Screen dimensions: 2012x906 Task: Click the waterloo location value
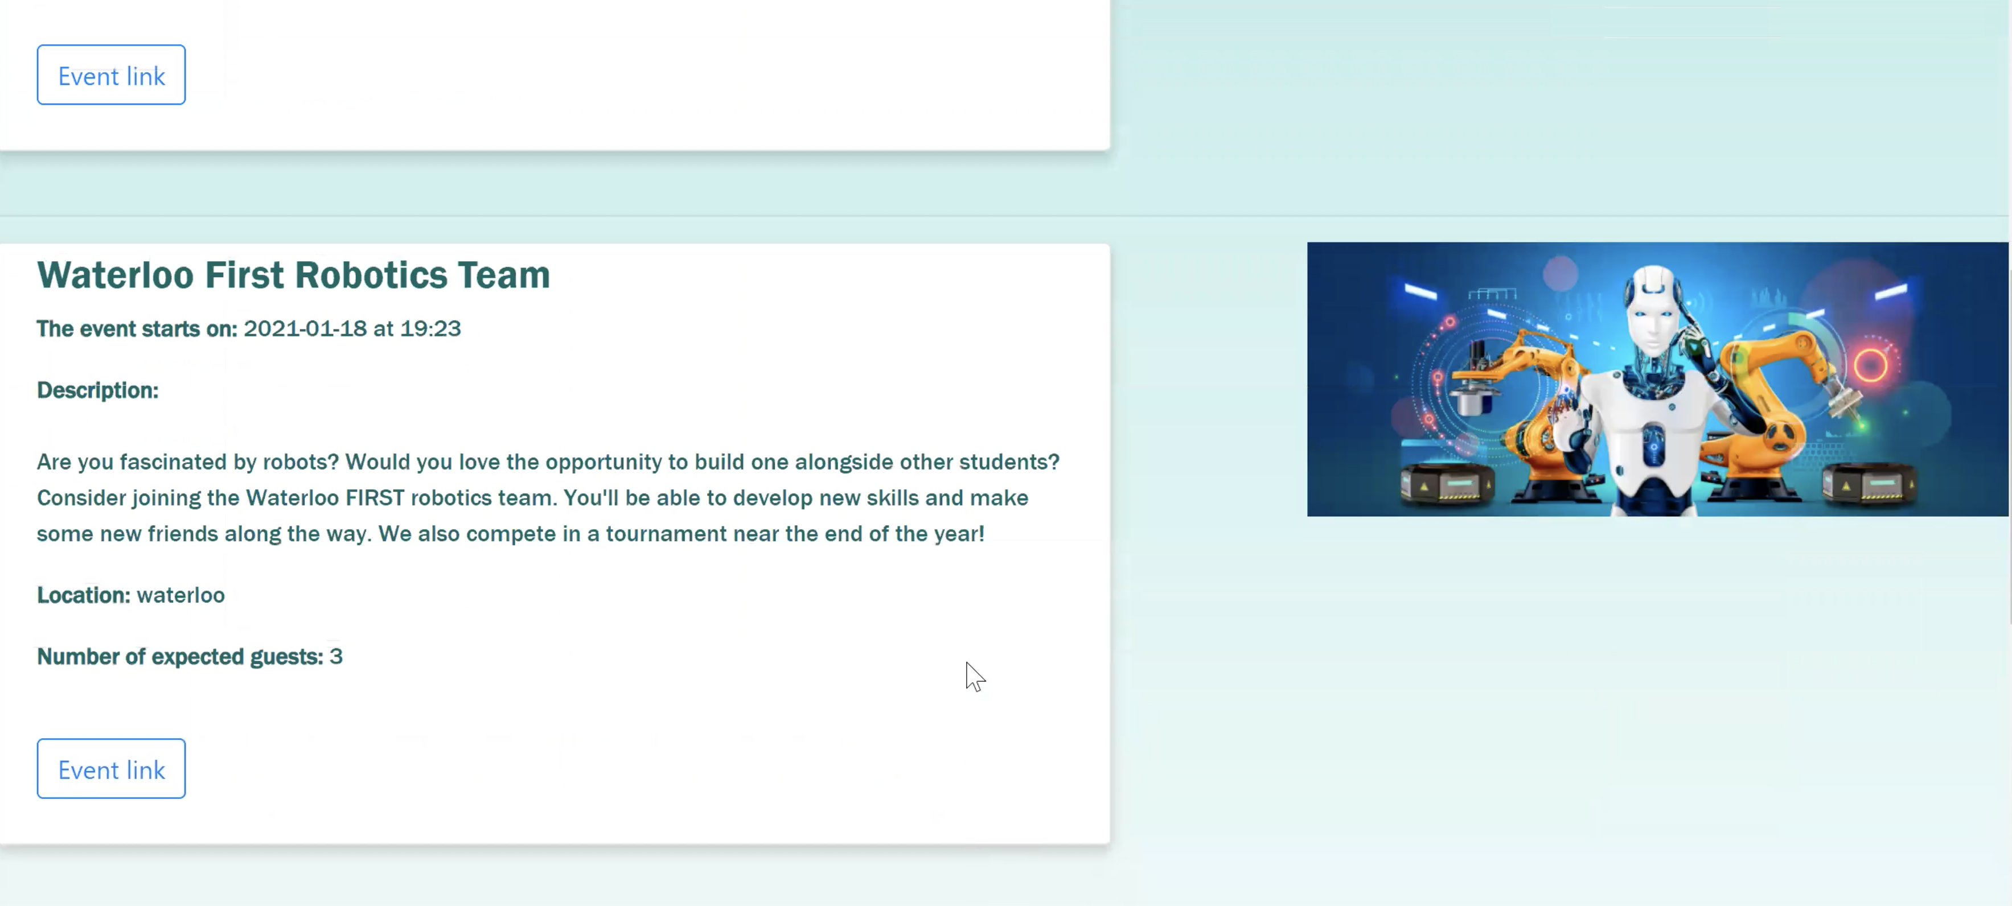[x=180, y=595]
